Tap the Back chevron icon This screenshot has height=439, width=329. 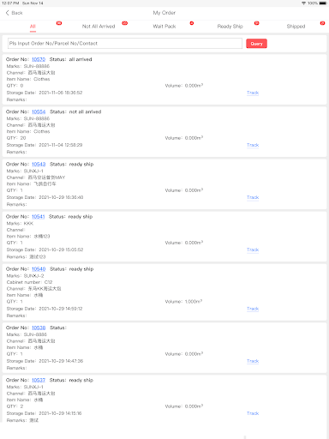point(8,13)
